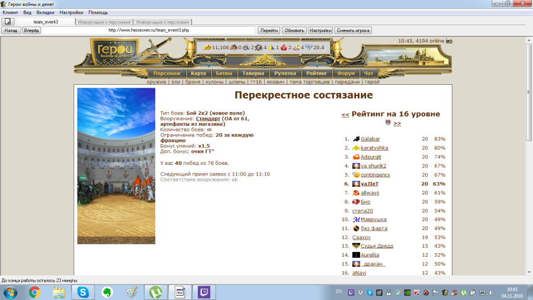Screen dimensions: 533x300
Task: Click the Heroes game logo
Action: [x=115, y=51]
